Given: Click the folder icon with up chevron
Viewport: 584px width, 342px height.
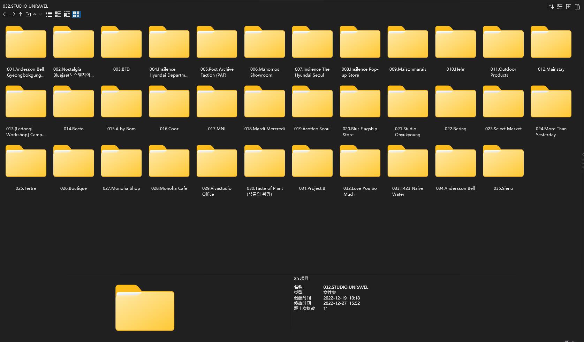Looking at the screenshot, I should pos(28,14).
